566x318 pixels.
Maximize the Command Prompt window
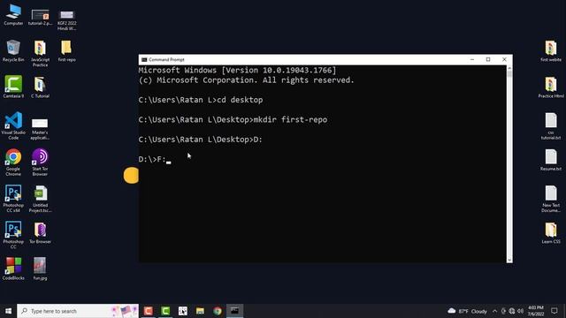point(488,59)
